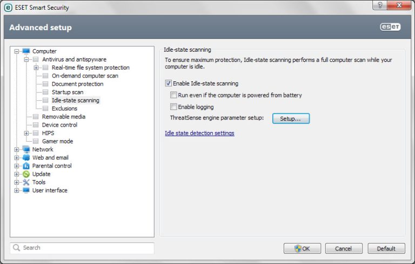Check Run even if powered from battery
The width and height of the screenshot is (415, 264).
click(x=173, y=95)
